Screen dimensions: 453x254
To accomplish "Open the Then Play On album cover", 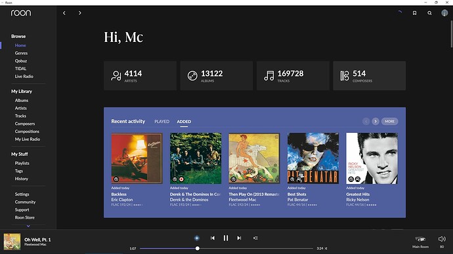I will coord(254,158).
